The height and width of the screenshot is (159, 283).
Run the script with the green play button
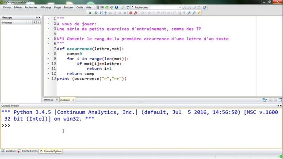click(x=90, y=13)
